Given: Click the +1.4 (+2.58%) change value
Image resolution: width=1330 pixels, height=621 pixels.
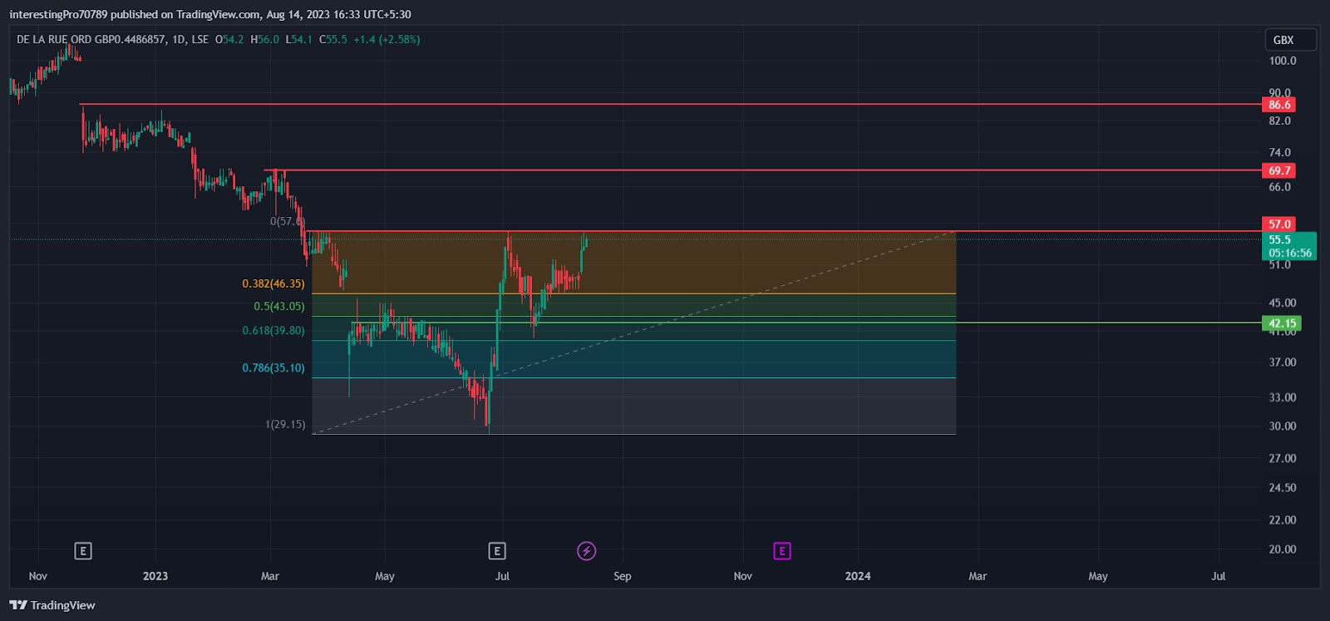Looking at the screenshot, I should [x=387, y=39].
